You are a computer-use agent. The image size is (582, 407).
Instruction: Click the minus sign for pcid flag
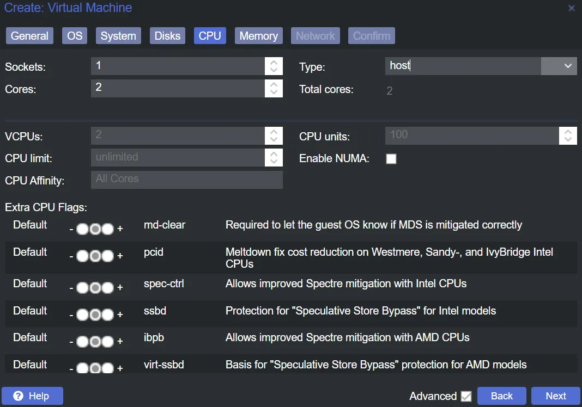(x=71, y=256)
